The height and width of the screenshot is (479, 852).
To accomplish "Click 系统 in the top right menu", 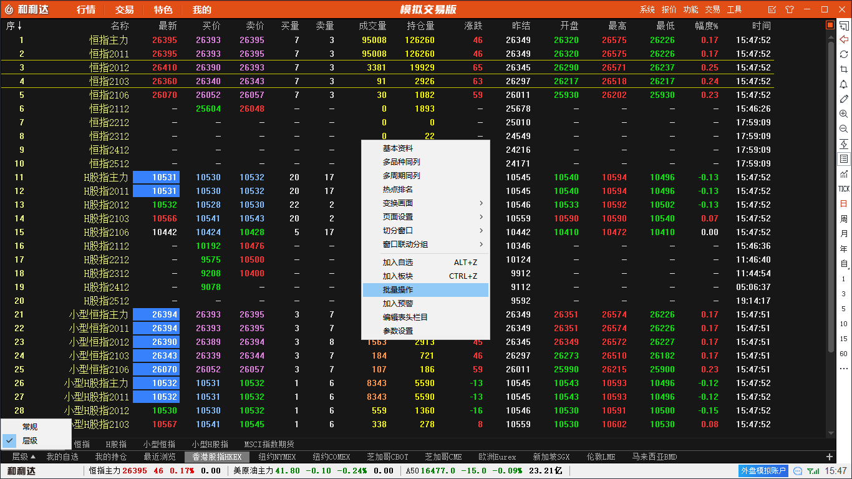I will (x=647, y=9).
